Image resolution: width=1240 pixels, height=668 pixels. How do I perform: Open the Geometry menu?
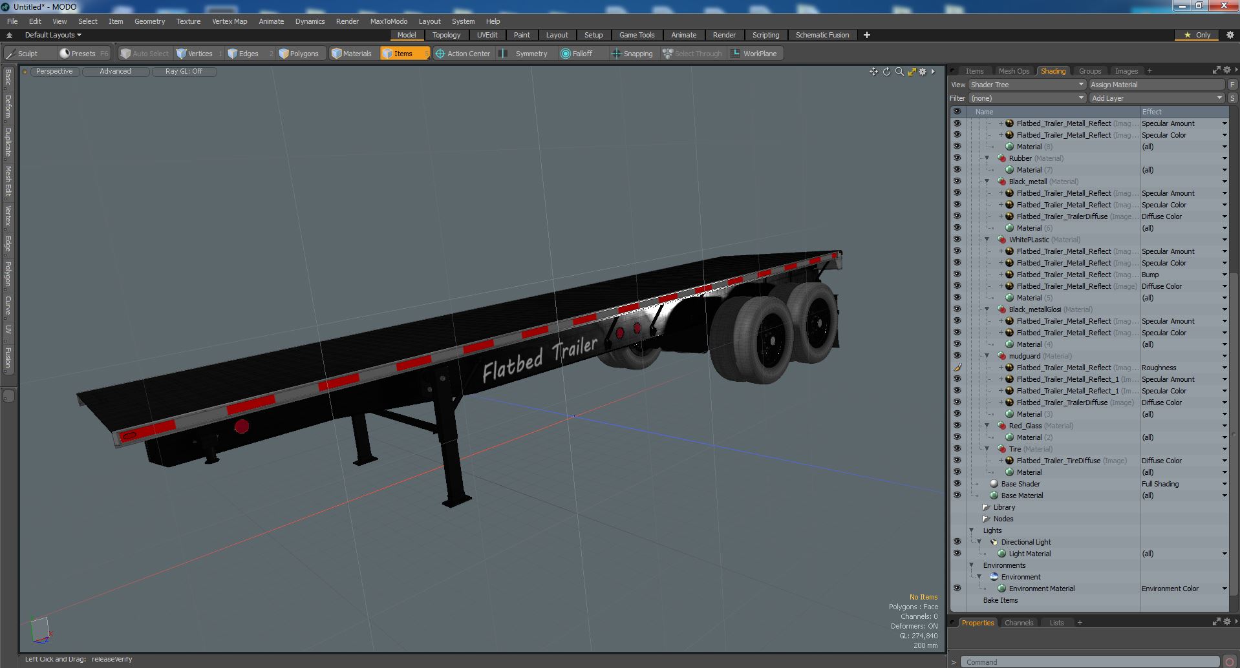click(149, 21)
